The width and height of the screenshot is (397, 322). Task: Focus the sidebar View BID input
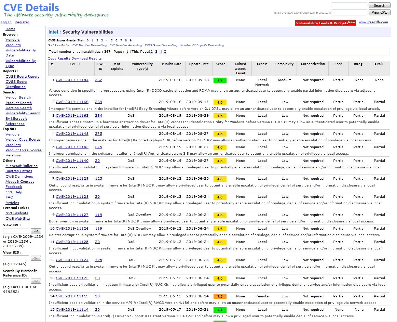tap(16, 258)
